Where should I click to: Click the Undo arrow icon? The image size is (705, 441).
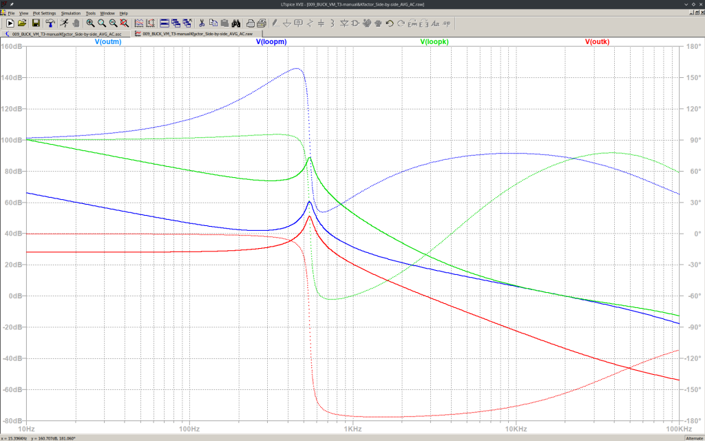[x=390, y=23]
